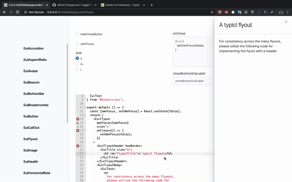Close the GSoC Playground GitHub tab
The image size is (292, 182).
pyautogui.click(x=95, y=5)
